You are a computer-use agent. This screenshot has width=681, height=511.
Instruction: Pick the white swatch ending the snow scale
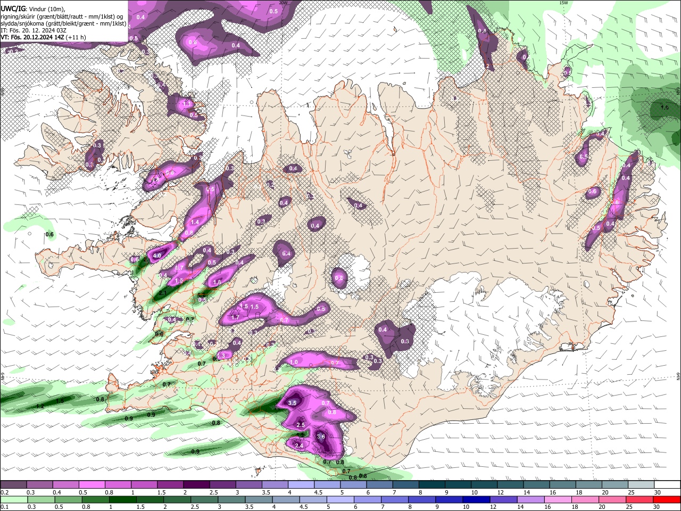(x=668, y=484)
